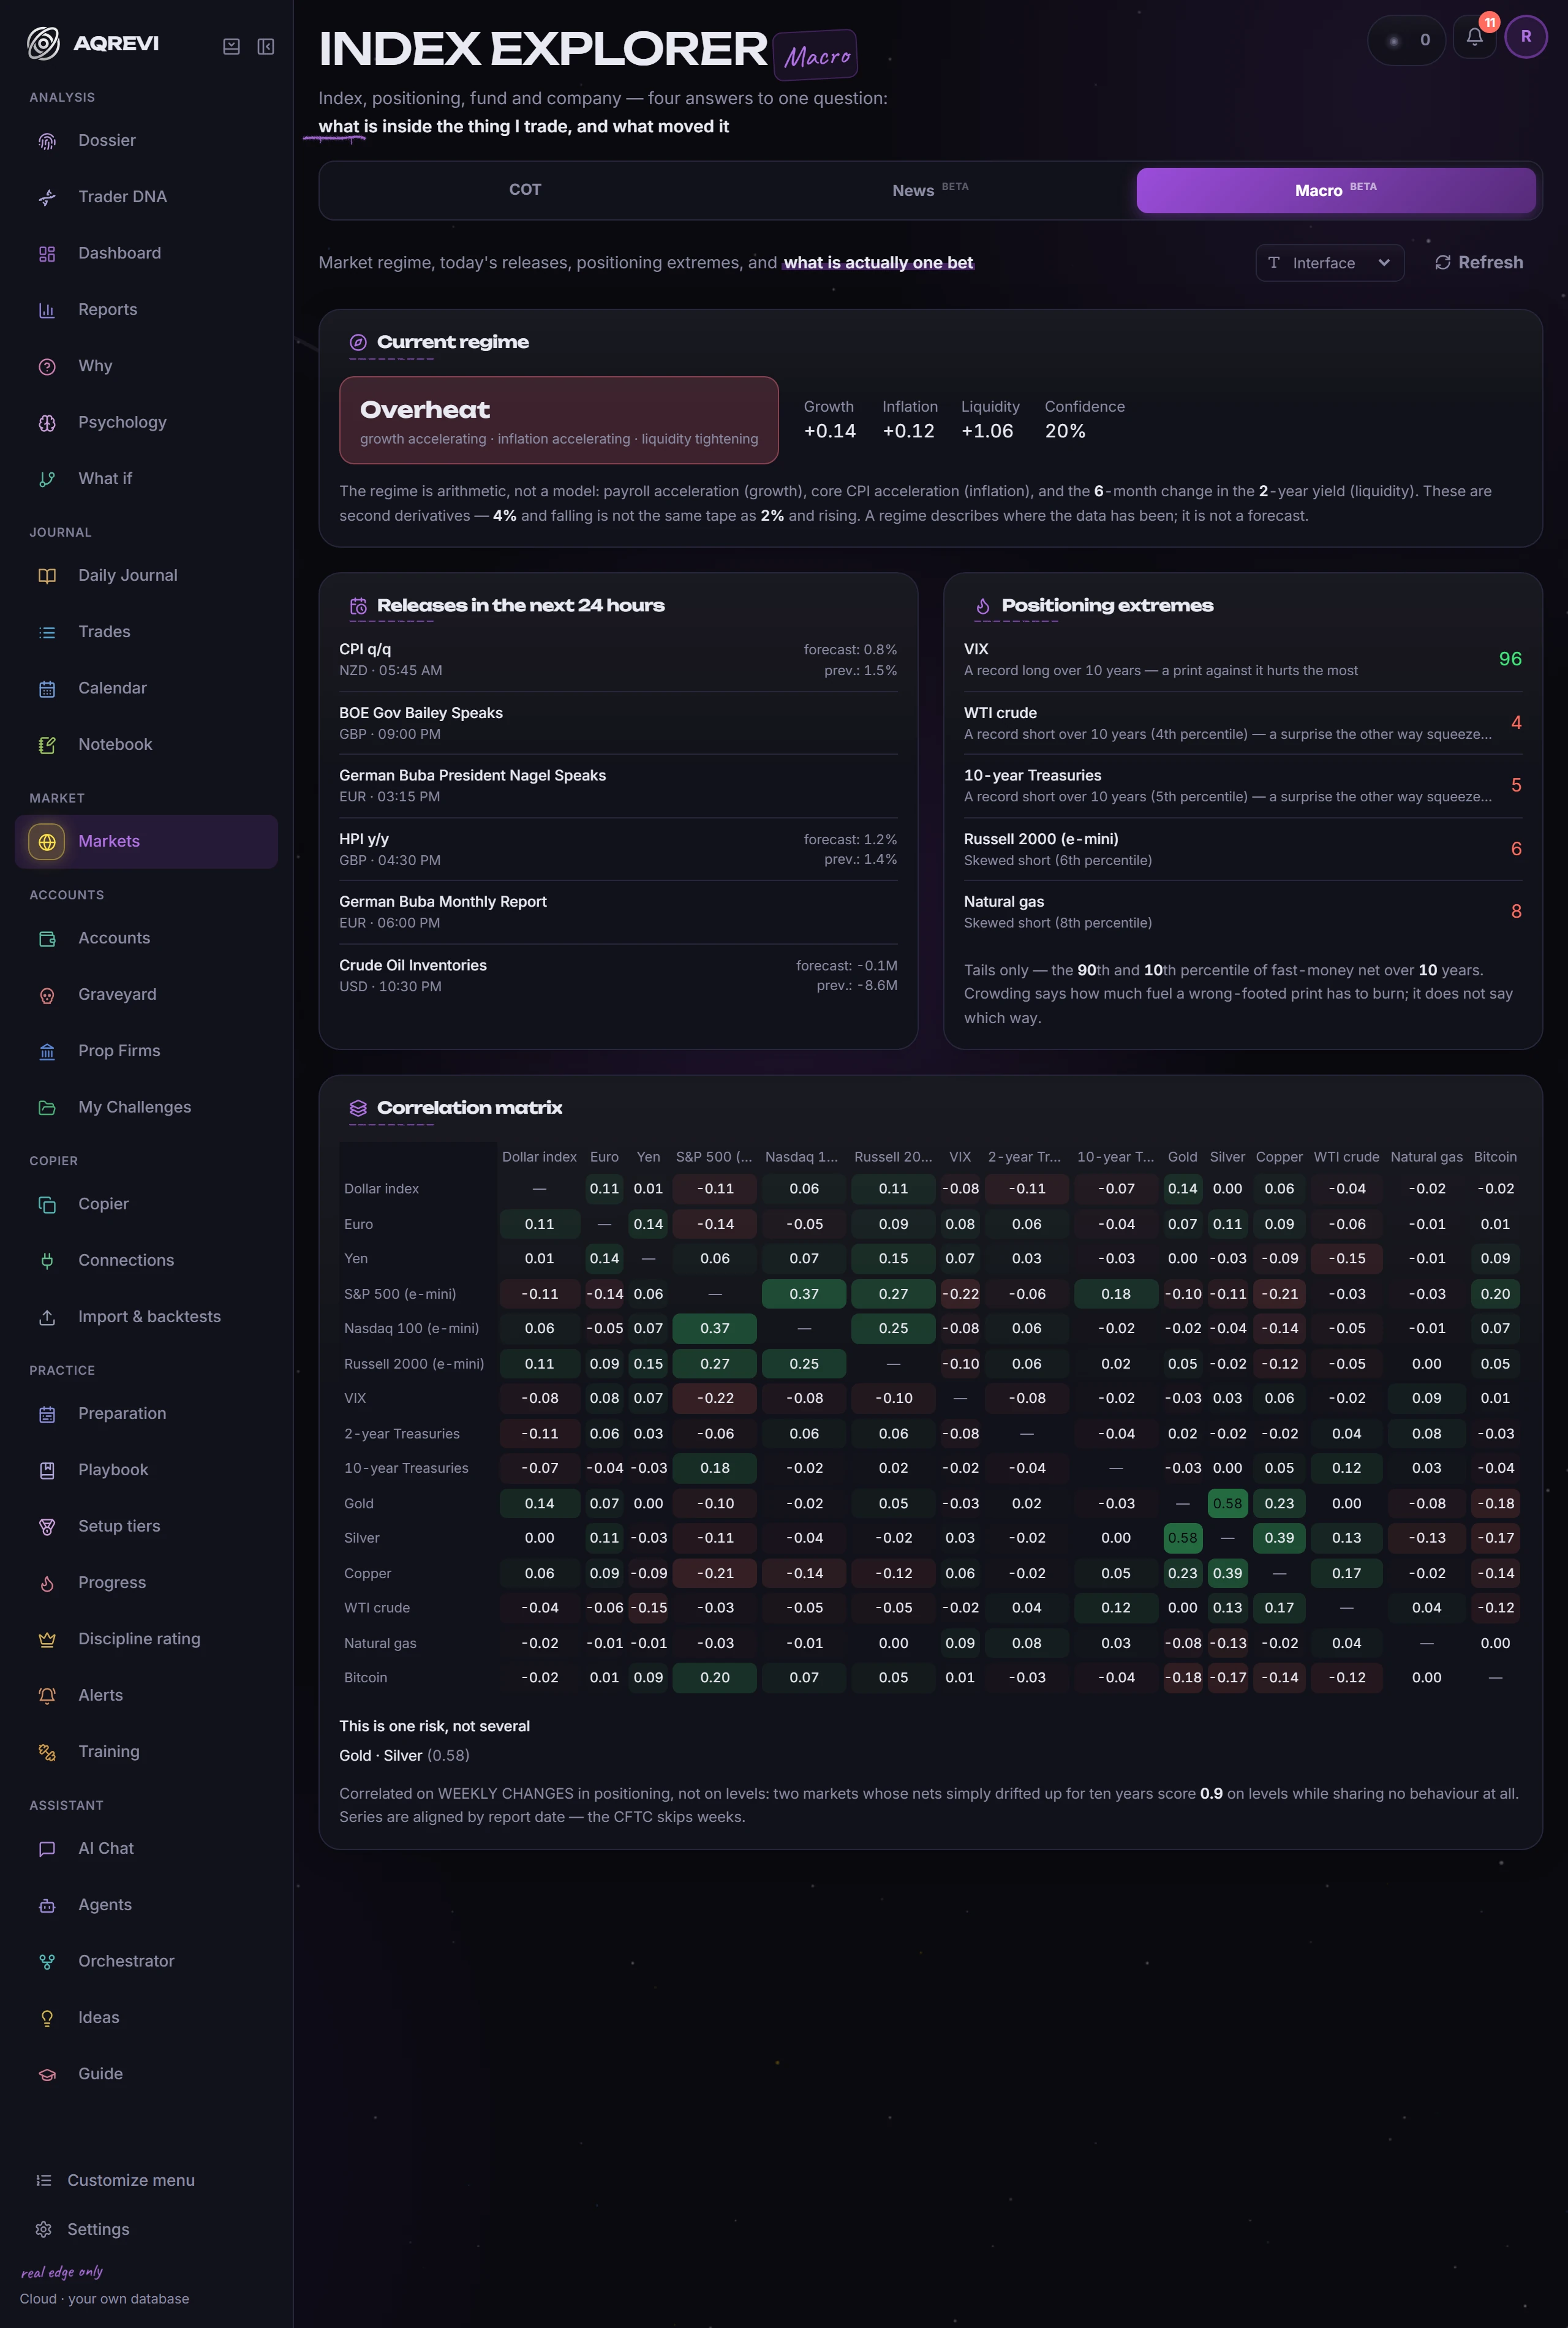Click the inbox icon beside AQREVI logo
This screenshot has width=1568, height=2328.
coord(231,46)
